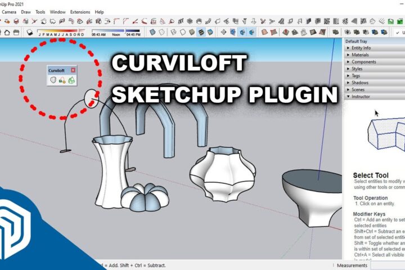Select Outer Shell solid tool
This screenshot has width=405, height=270.
pos(335,32)
